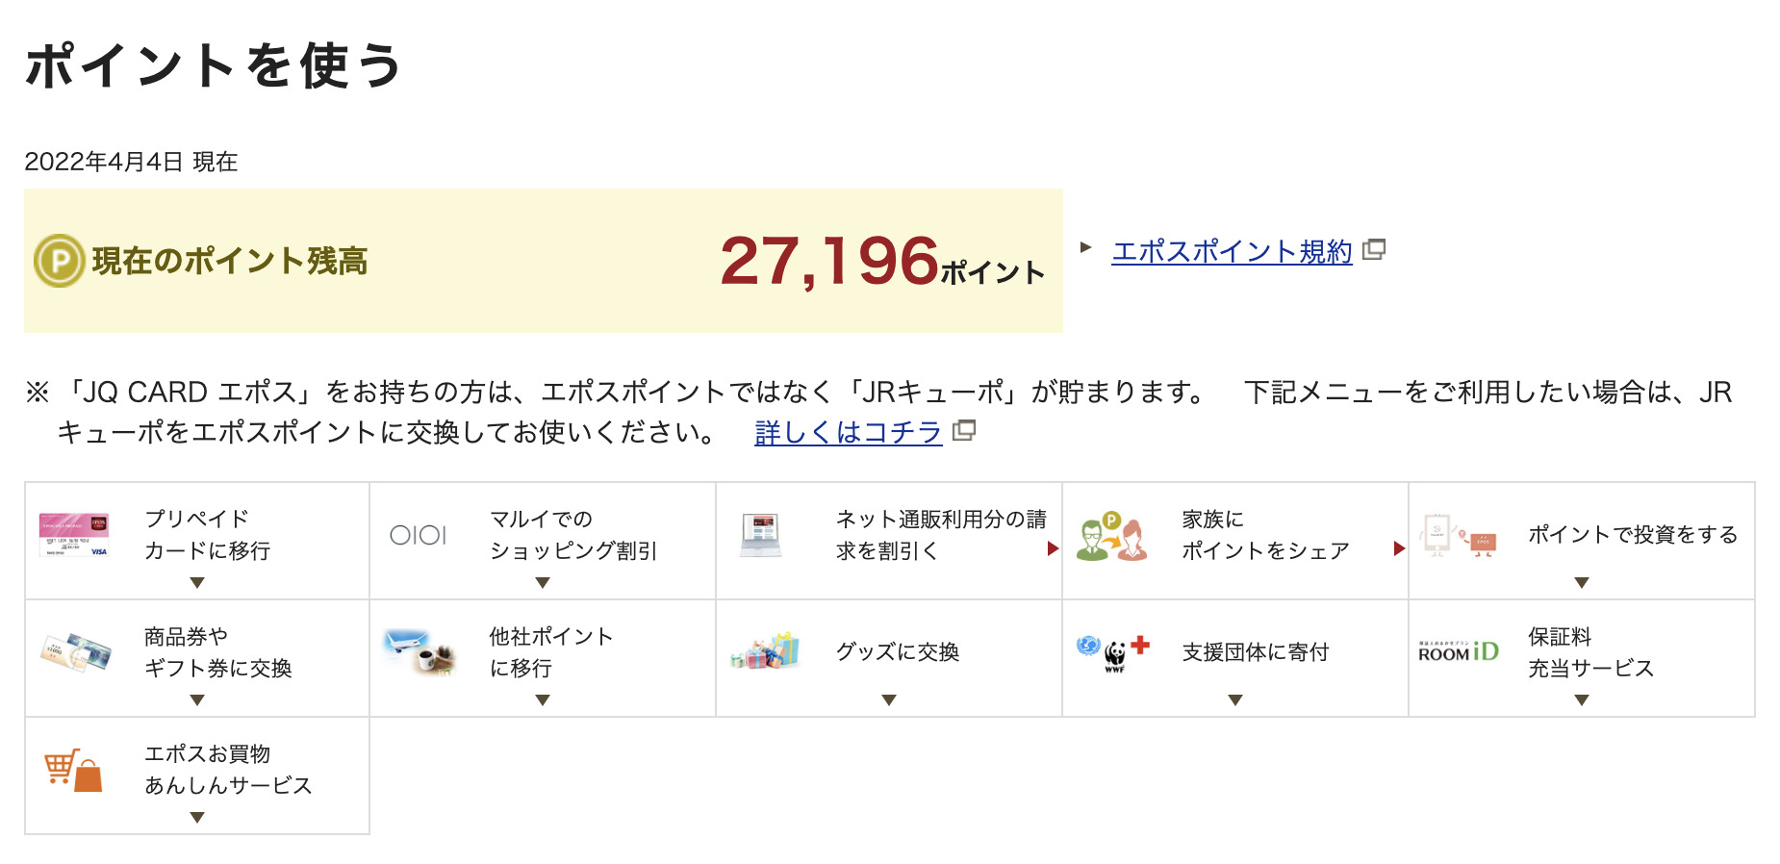1780x864 pixels.
Task: Click the WWF donation organizations icon
Action: [1113, 653]
